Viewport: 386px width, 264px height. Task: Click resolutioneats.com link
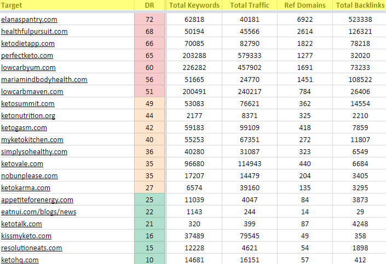(32, 248)
